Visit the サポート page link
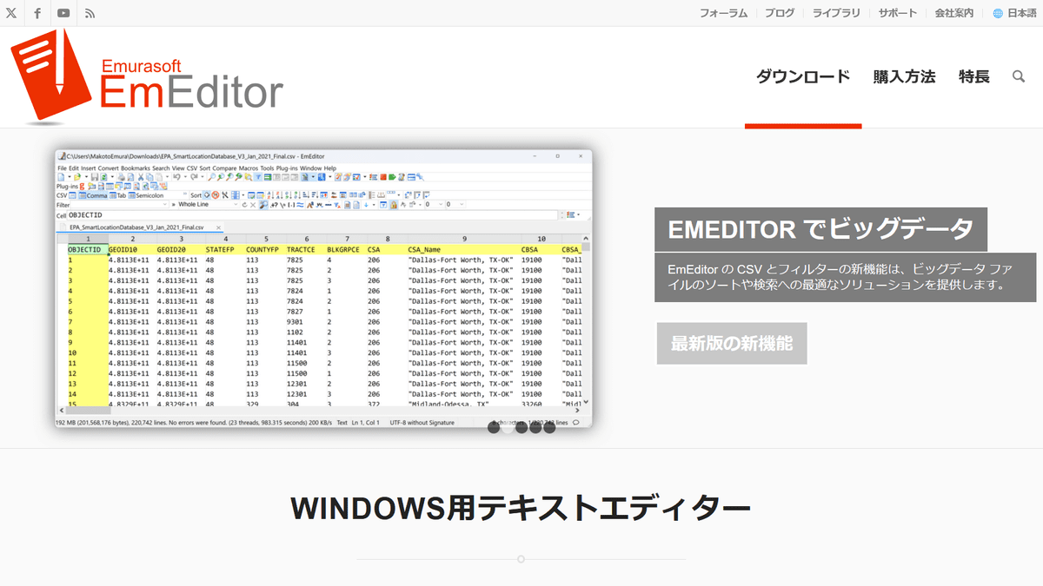This screenshot has height=586, width=1043. pos(897,13)
